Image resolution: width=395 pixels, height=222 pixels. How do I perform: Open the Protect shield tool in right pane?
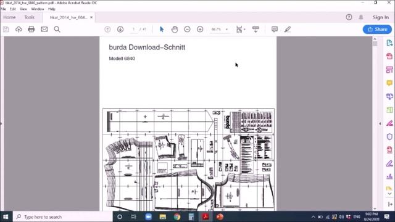click(x=389, y=137)
